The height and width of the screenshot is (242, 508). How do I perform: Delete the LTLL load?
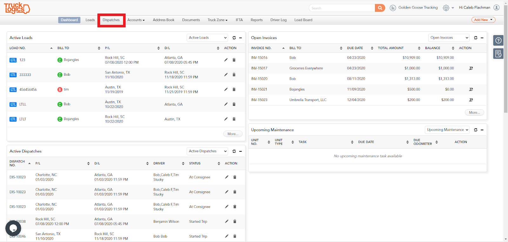(234, 104)
